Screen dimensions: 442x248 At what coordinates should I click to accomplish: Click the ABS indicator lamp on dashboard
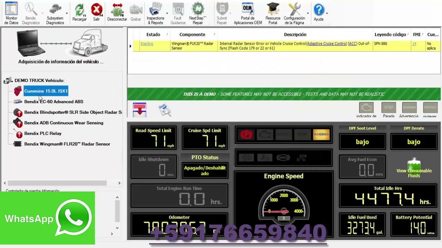(283, 158)
